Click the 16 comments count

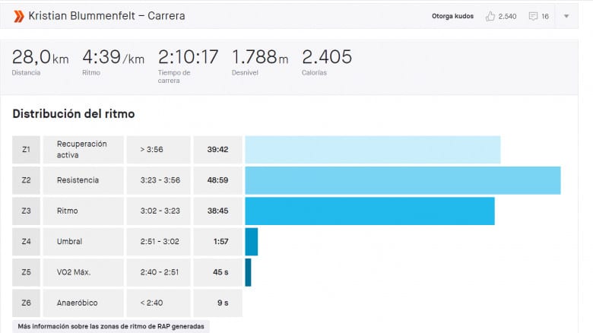545,16
